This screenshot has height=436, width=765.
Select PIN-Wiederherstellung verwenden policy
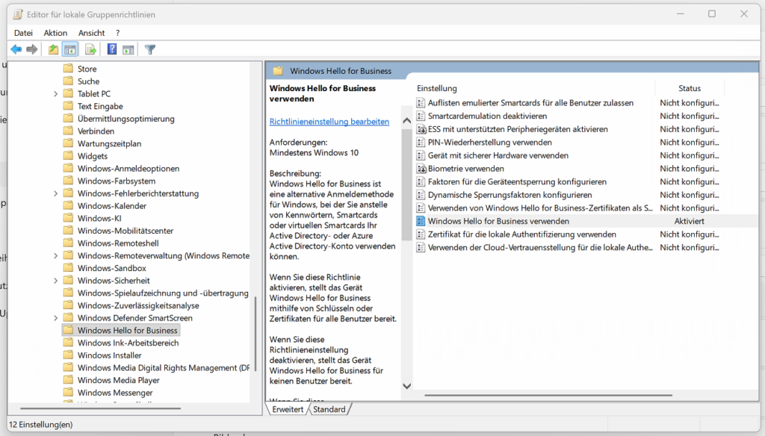489,143
